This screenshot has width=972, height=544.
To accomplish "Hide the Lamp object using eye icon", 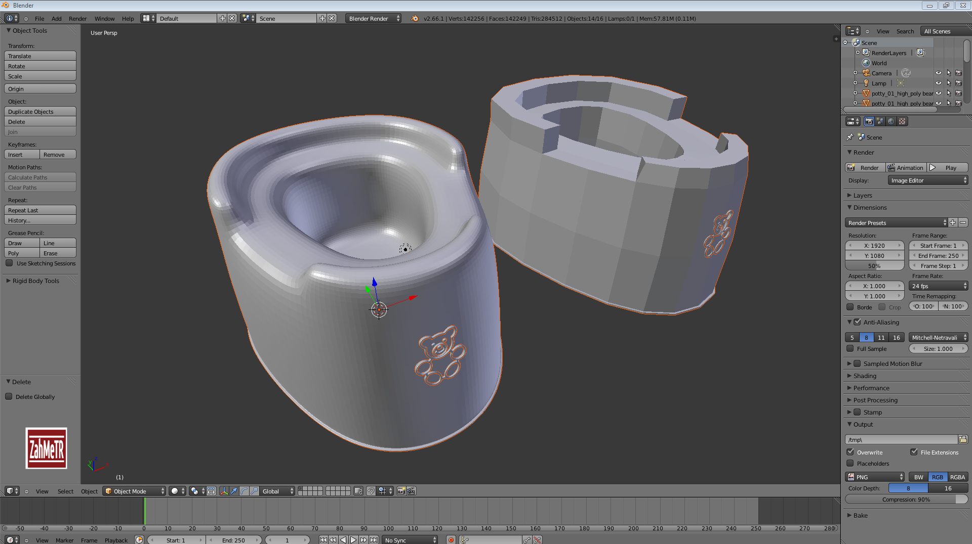I will tap(938, 83).
